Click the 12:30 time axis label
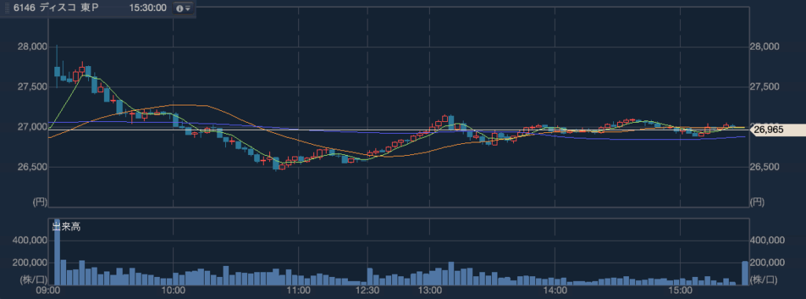The image size is (806, 299). point(368,291)
